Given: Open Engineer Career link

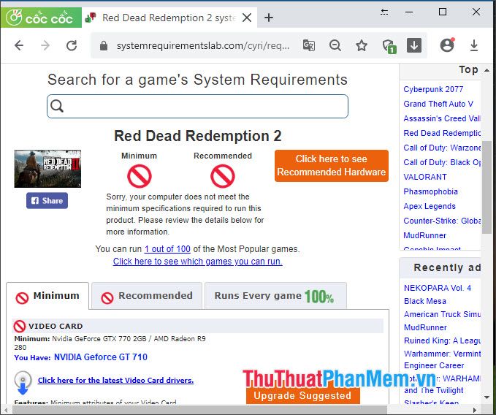Looking at the screenshot, I should 434,365.
